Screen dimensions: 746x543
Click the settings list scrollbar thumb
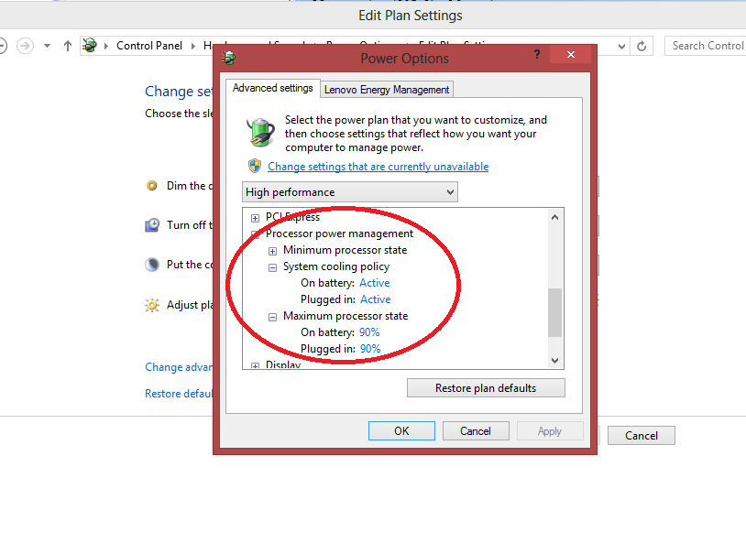[554, 312]
